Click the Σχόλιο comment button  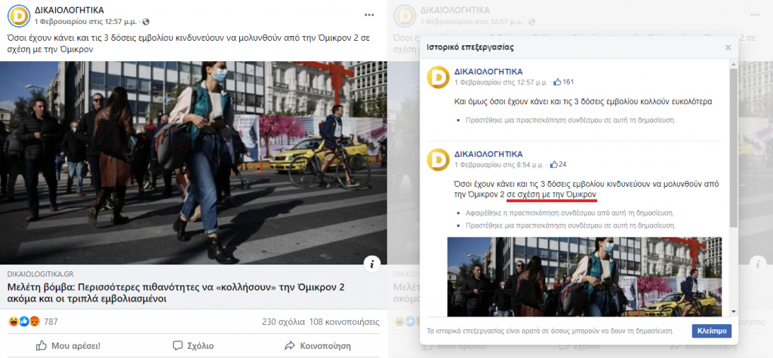click(x=193, y=346)
